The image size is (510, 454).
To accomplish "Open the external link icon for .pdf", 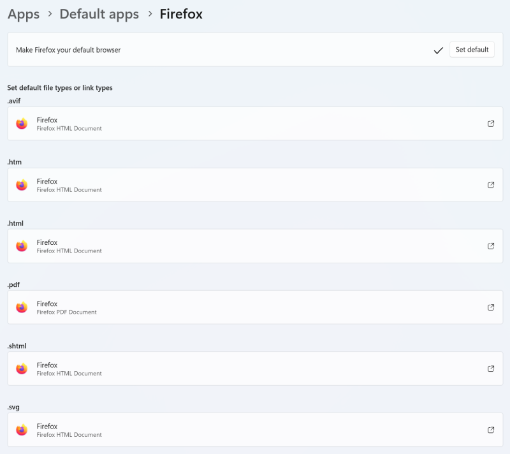I will [491, 307].
